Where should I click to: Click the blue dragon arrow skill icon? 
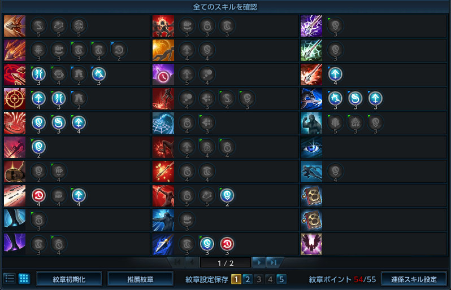pos(311,99)
